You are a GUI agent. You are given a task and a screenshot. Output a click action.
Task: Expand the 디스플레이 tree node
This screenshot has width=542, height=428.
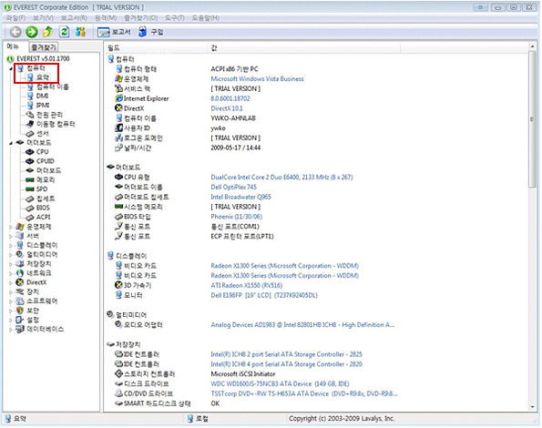click(10, 246)
